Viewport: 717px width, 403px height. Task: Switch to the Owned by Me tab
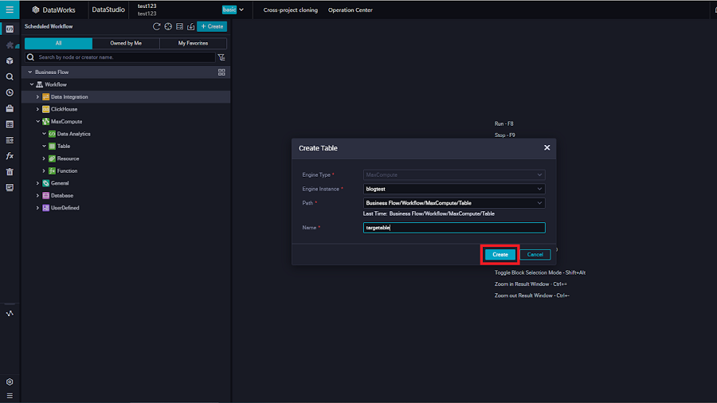[126, 43]
